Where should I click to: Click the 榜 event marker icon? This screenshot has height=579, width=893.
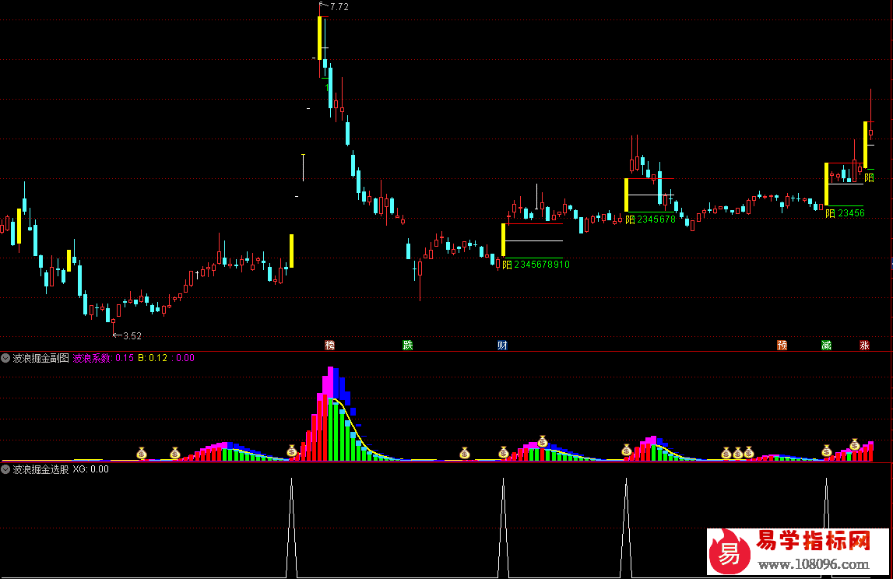[x=329, y=345]
